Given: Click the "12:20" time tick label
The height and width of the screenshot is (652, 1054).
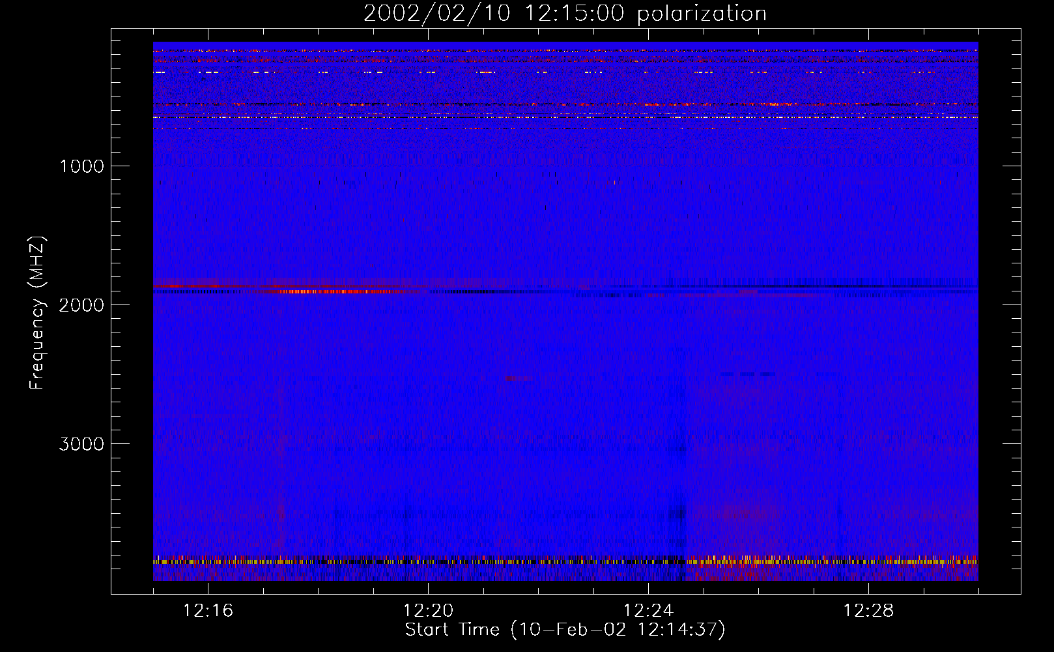Looking at the screenshot, I should [428, 611].
